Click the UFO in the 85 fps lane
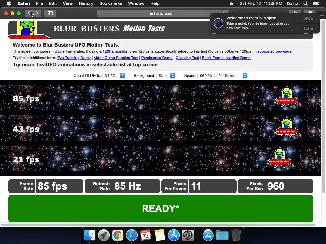 [287, 98]
